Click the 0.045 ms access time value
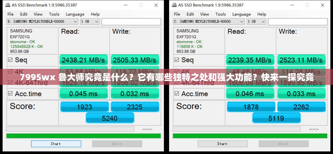The width and height of the screenshot is (333, 154). coord(83,94)
